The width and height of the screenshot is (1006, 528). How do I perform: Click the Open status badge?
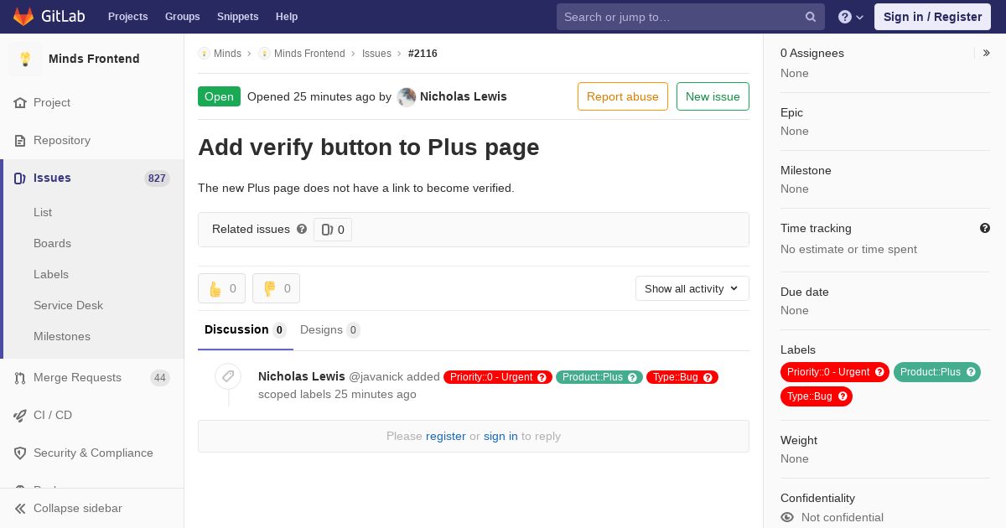point(219,96)
